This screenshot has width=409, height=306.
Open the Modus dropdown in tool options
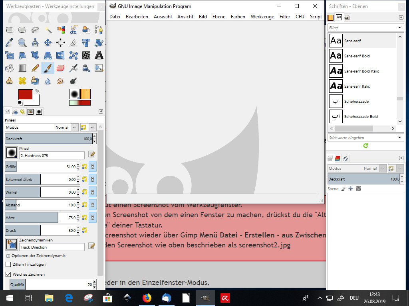(x=74, y=127)
